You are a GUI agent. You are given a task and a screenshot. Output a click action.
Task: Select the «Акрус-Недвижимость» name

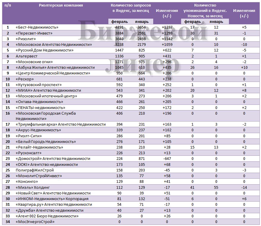[38, 130]
